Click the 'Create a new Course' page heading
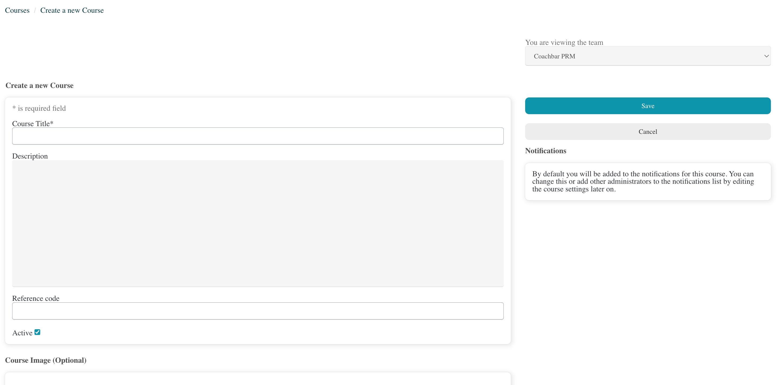The image size is (777, 385). (x=40, y=85)
